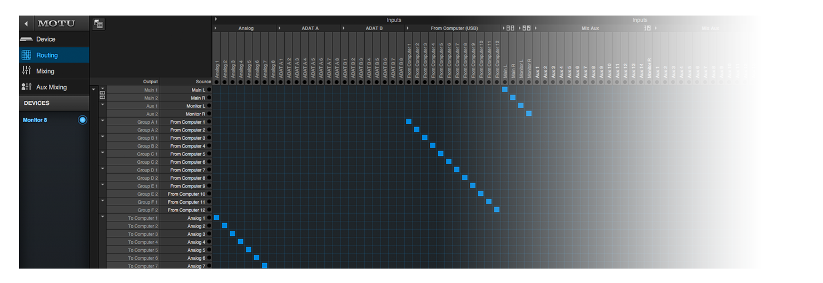Image resolution: width=823 pixels, height=283 pixels.
Task: Click the level dot beside Main L source
Action: click(209, 90)
